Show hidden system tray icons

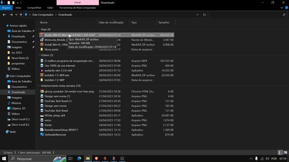(x=251, y=158)
